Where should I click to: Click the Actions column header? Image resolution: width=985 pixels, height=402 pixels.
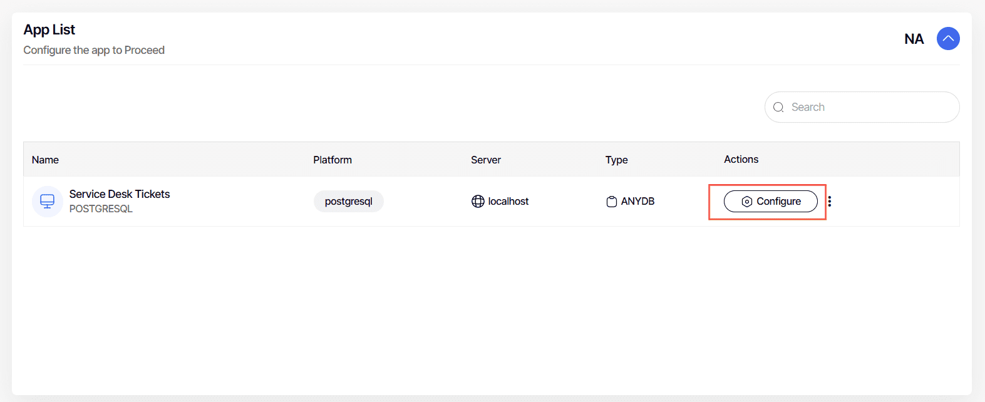coord(741,160)
